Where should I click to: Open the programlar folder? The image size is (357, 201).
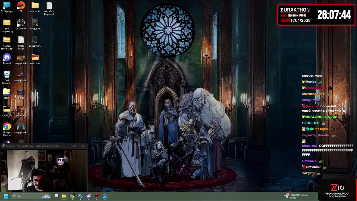[7, 111]
